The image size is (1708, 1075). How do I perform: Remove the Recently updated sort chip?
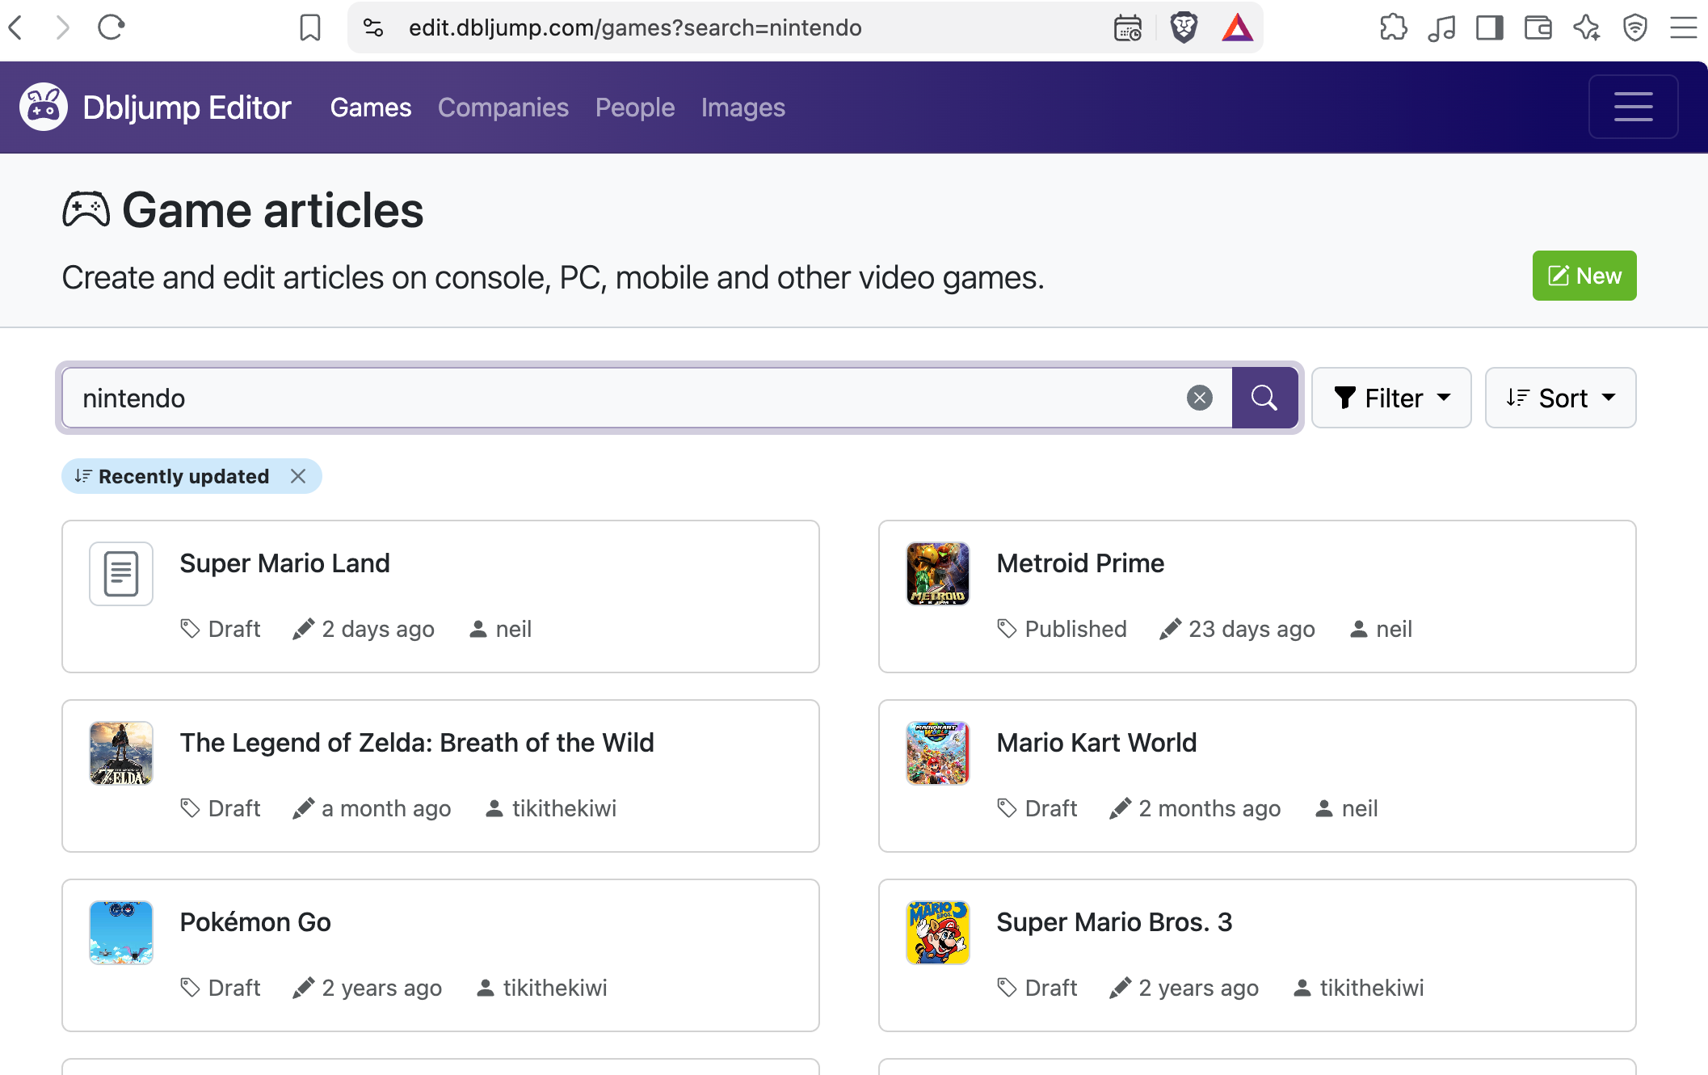pos(298,476)
